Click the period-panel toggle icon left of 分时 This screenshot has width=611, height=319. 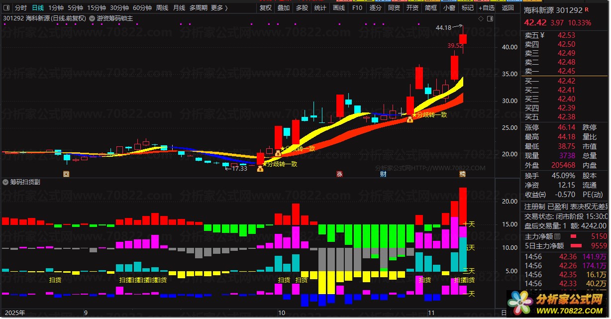point(6,8)
